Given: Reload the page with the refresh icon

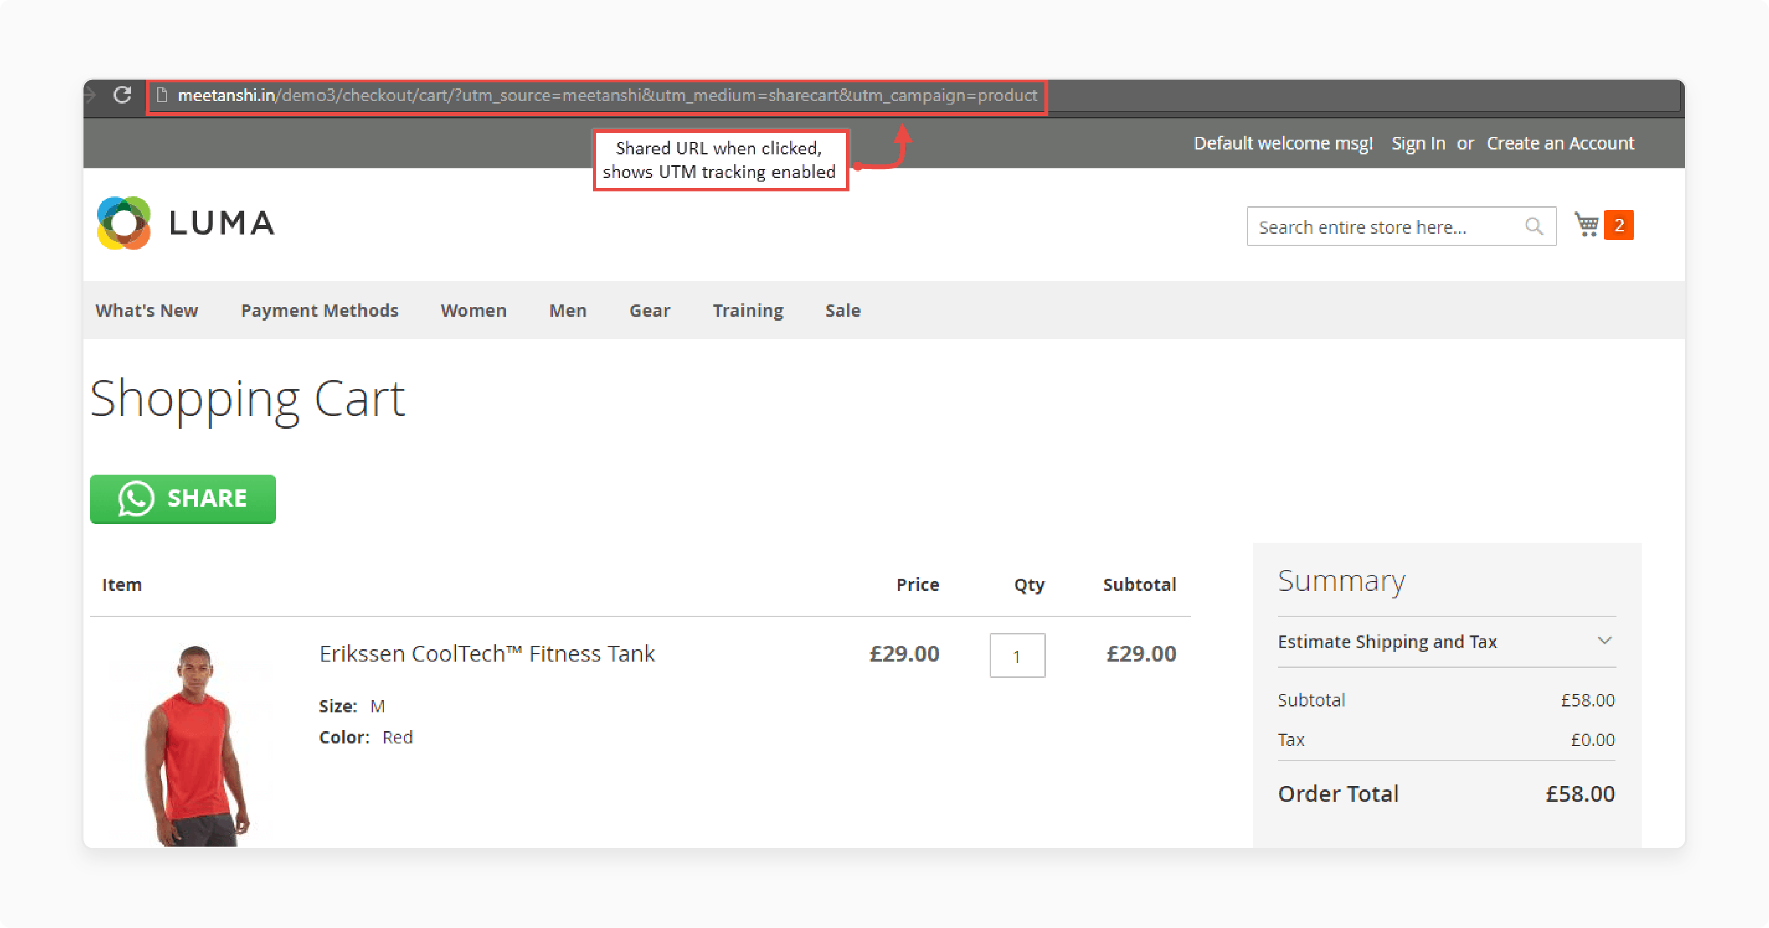Looking at the screenshot, I should (x=122, y=95).
